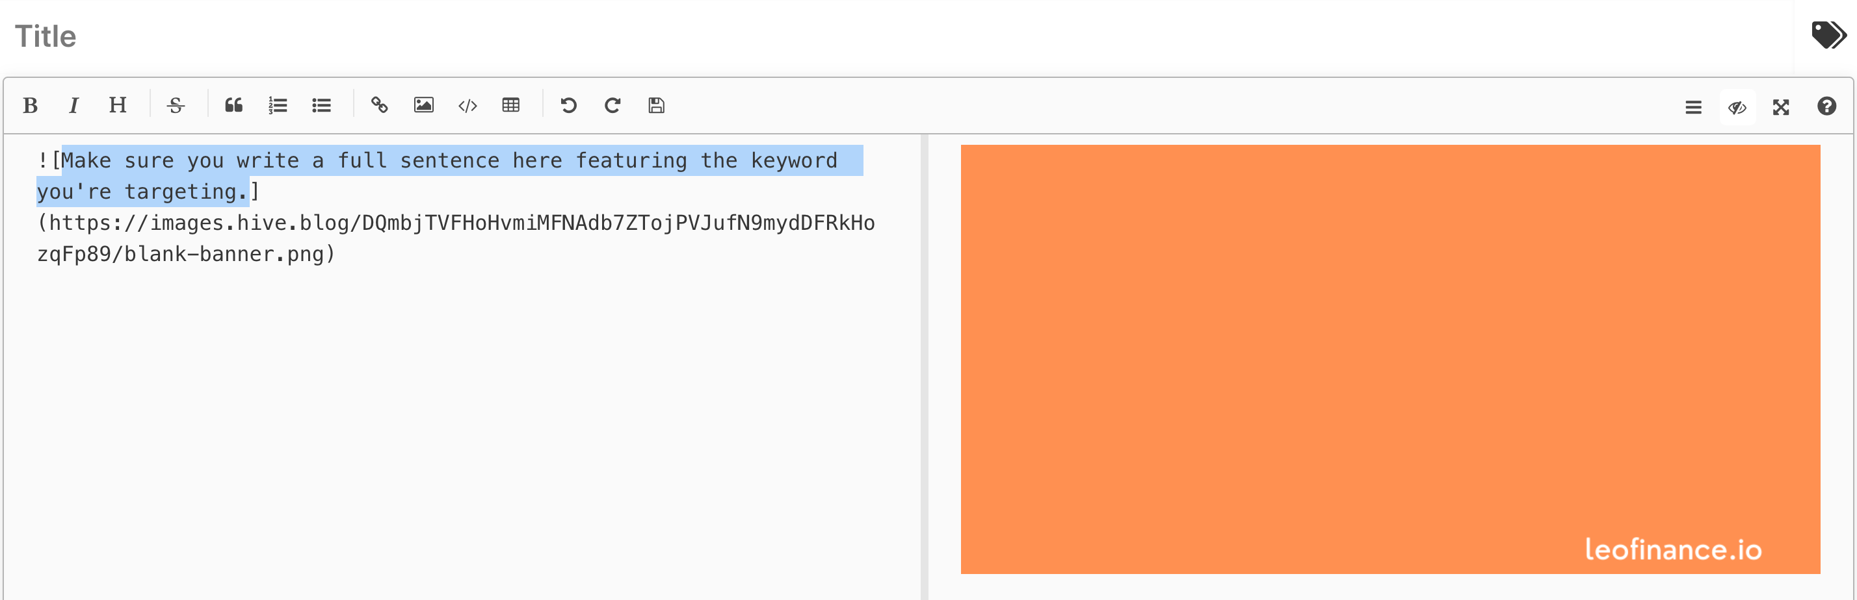Toggle the live preview pane

coord(1737,107)
